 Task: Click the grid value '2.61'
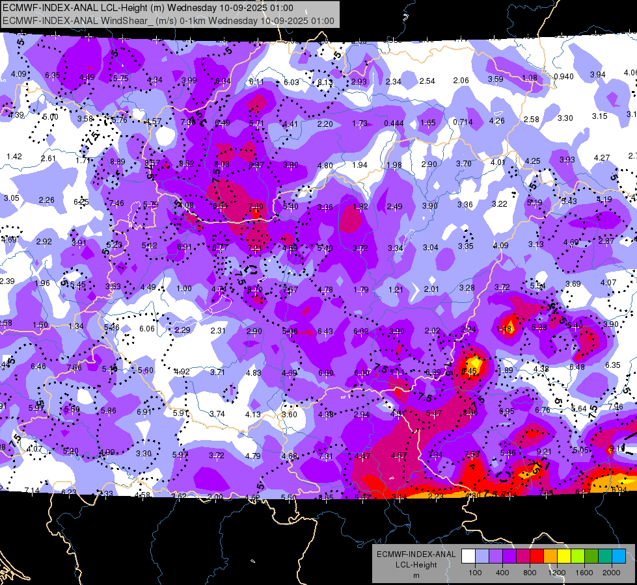[48, 159]
